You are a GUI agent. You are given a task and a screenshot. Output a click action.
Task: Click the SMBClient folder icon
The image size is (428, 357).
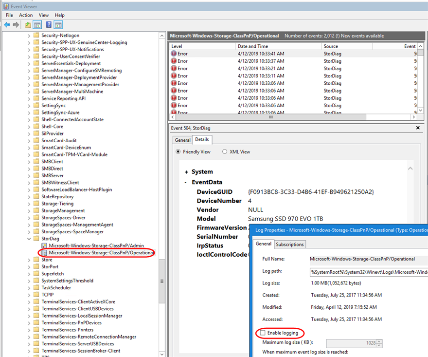point(36,162)
